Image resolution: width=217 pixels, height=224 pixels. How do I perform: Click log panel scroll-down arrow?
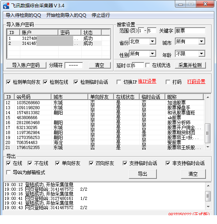click(208, 207)
